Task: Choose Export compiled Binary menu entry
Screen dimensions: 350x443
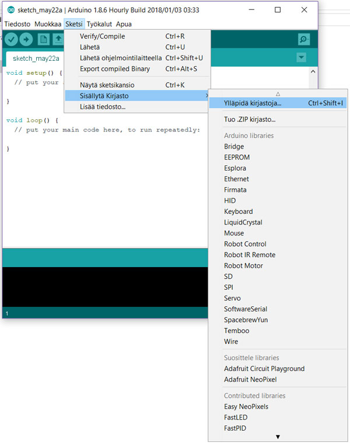Action: tap(114, 69)
